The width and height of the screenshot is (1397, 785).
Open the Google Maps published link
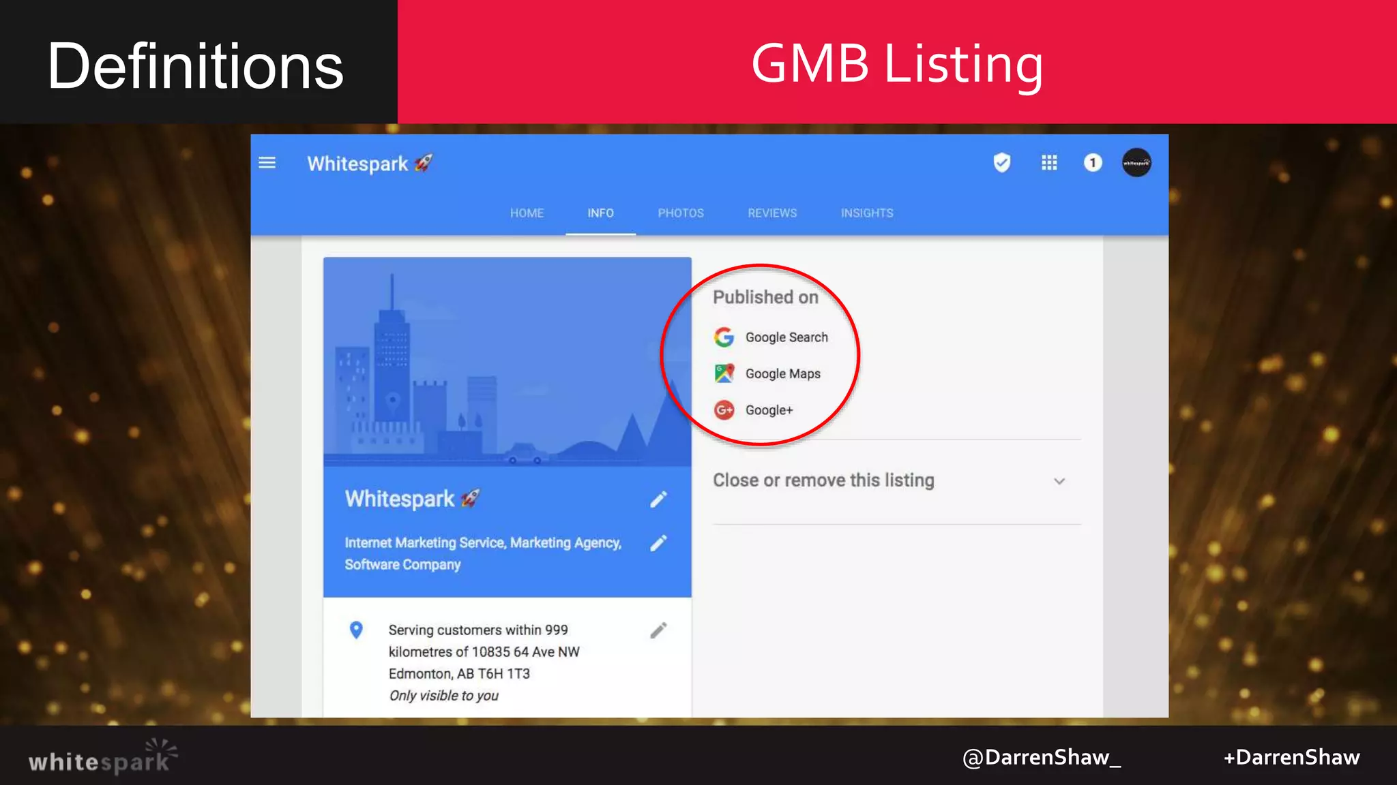click(x=783, y=373)
